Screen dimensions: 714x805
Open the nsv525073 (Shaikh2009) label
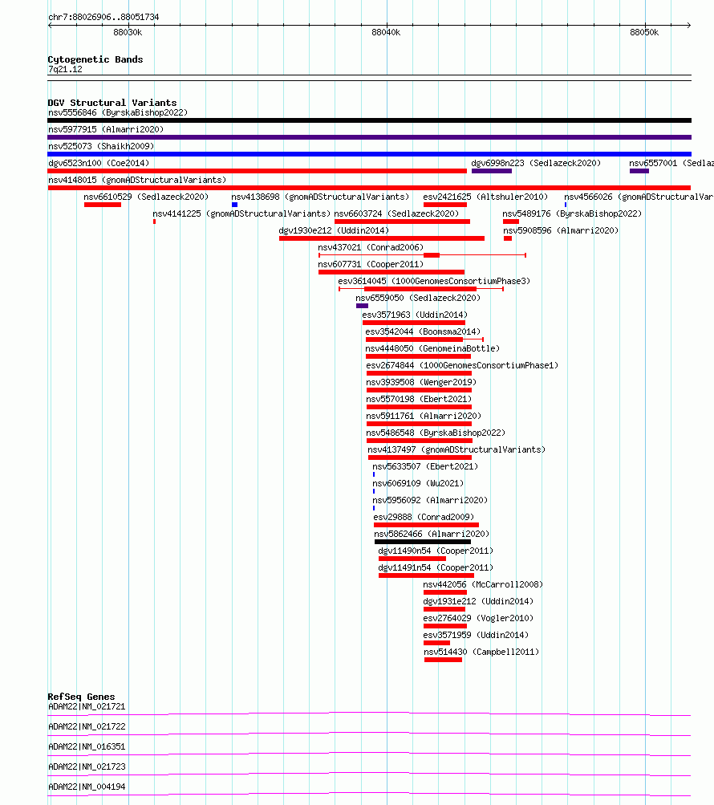[x=101, y=146]
